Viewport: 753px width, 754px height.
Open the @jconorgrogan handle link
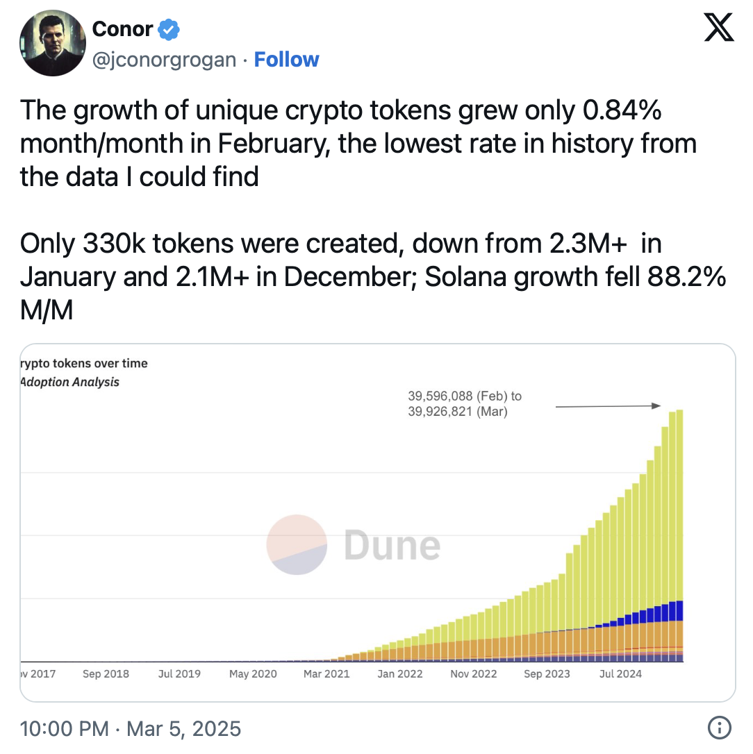[164, 60]
